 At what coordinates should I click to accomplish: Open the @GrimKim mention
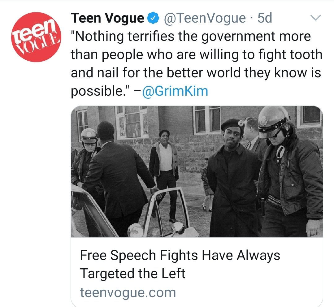click(175, 91)
